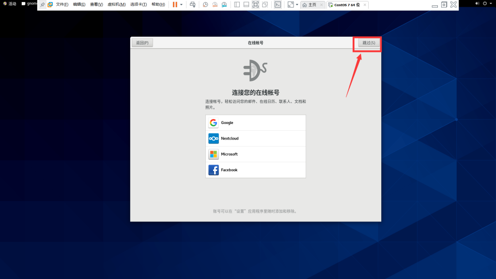Click the VMware Workstation logo icon
Image resolution: width=496 pixels, height=279 pixels.
[50, 4]
